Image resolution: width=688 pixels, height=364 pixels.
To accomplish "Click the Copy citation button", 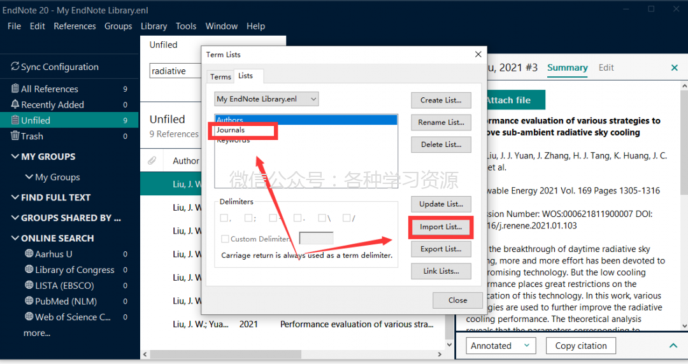I will 581,346.
